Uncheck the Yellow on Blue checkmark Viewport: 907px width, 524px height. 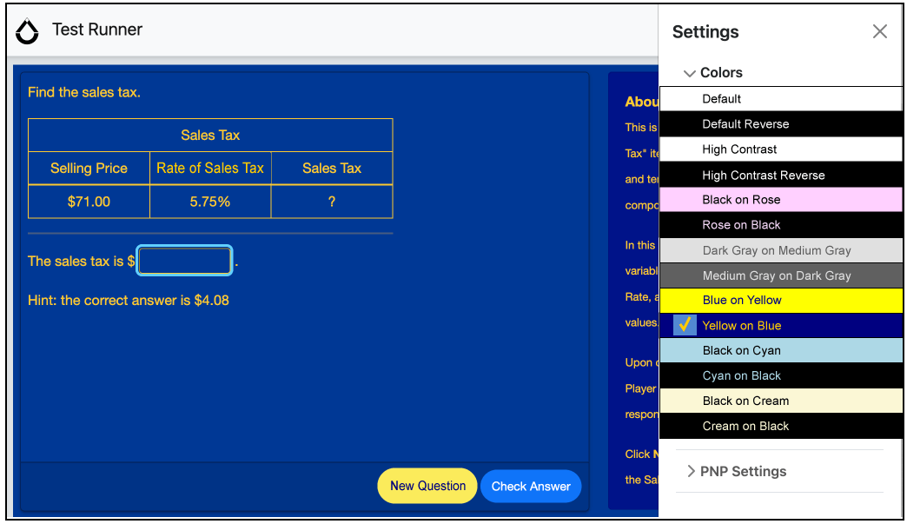[685, 325]
